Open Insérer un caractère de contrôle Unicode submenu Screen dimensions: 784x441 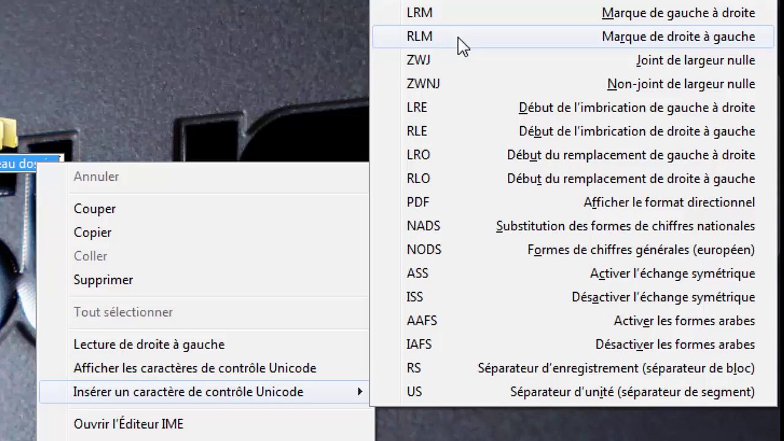coord(204,392)
